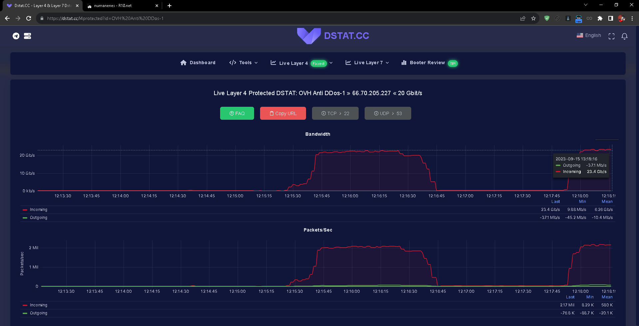Select the Dstat.CC browser tab
This screenshot has width=639, height=326.
(x=43, y=6)
